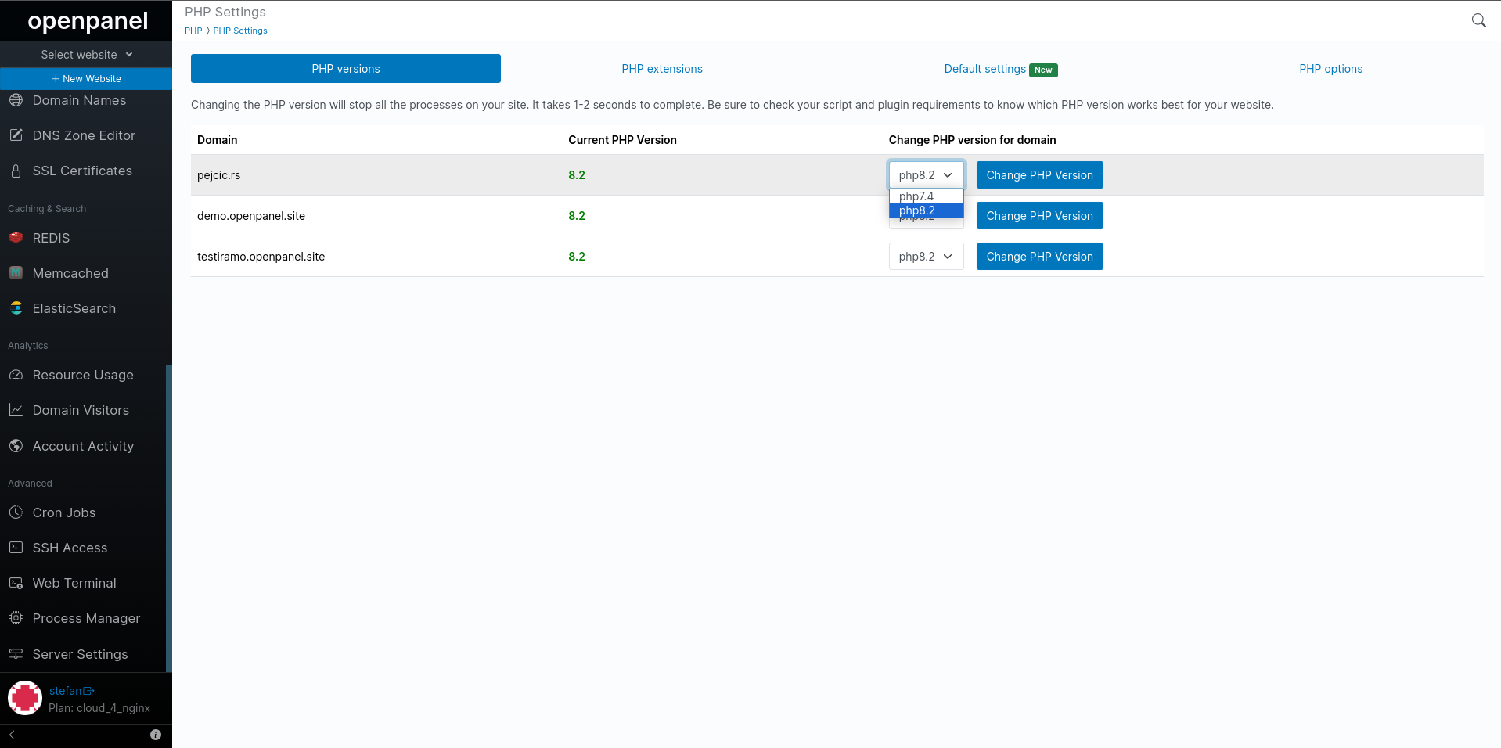
Task: Click the stefan username link
Action: point(65,691)
